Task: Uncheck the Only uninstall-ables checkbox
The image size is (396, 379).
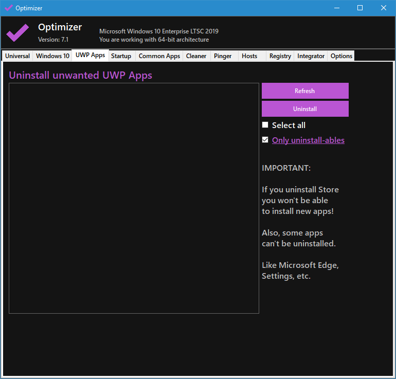Action: [x=265, y=140]
